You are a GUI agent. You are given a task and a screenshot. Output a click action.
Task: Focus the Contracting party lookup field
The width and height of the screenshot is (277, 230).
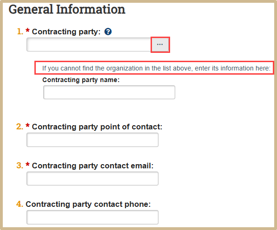click(89, 45)
